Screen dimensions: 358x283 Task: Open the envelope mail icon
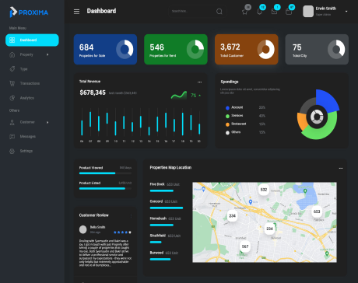point(274,12)
